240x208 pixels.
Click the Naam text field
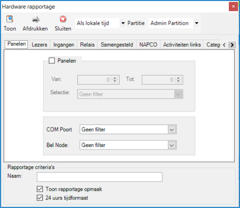coord(100,177)
